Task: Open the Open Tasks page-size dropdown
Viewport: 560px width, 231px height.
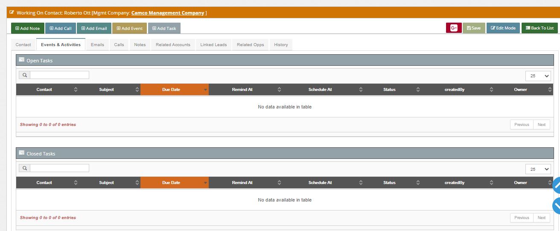Action: [538, 76]
